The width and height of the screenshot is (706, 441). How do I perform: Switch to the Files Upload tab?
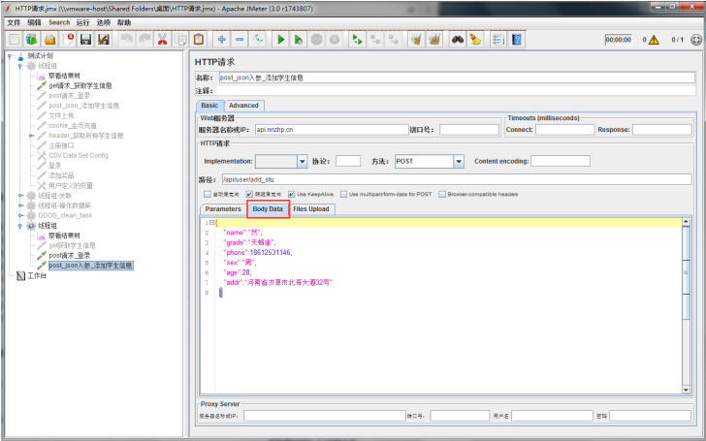(x=310, y=208)
